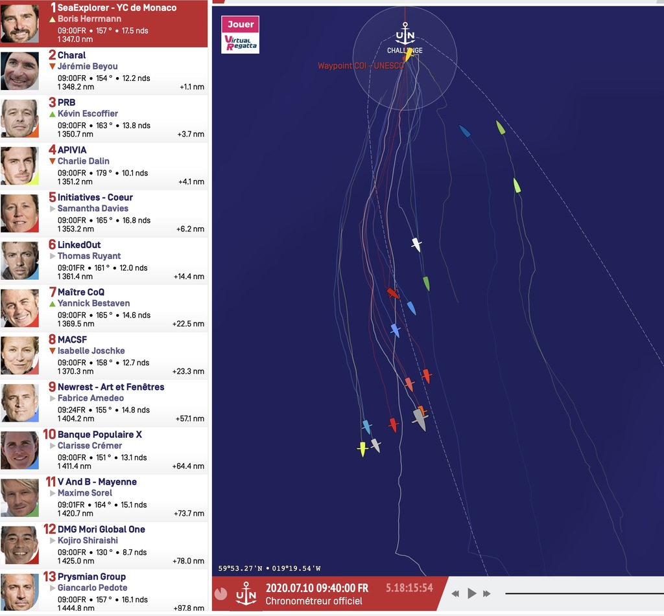Click the rewind button in the timeline
The image size is (664, 616).
coord(455,593)
